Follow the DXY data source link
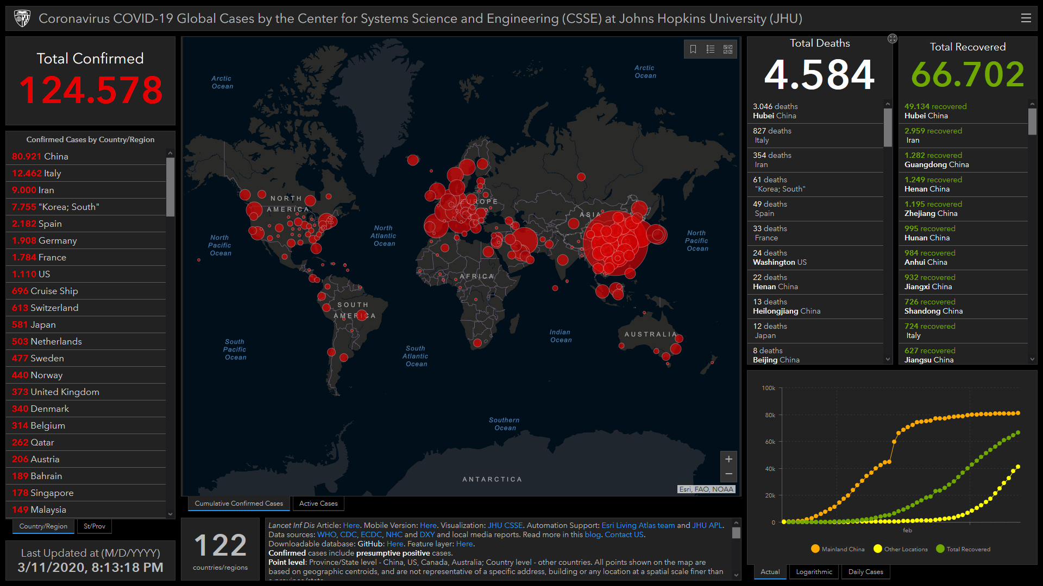The width and height of the screenshot is (1043, 586). pyautogui.click(x=427, y=534)
